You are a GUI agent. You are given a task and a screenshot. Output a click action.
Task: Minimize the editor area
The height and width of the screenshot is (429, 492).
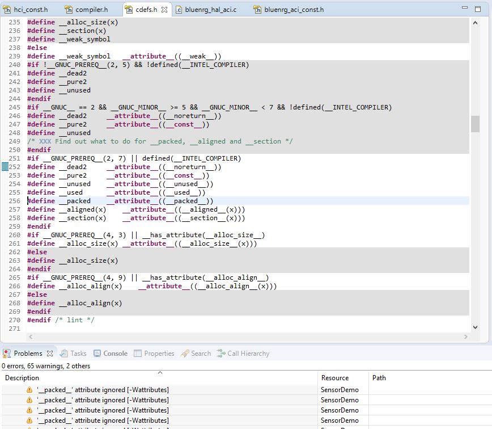(465, 9)
